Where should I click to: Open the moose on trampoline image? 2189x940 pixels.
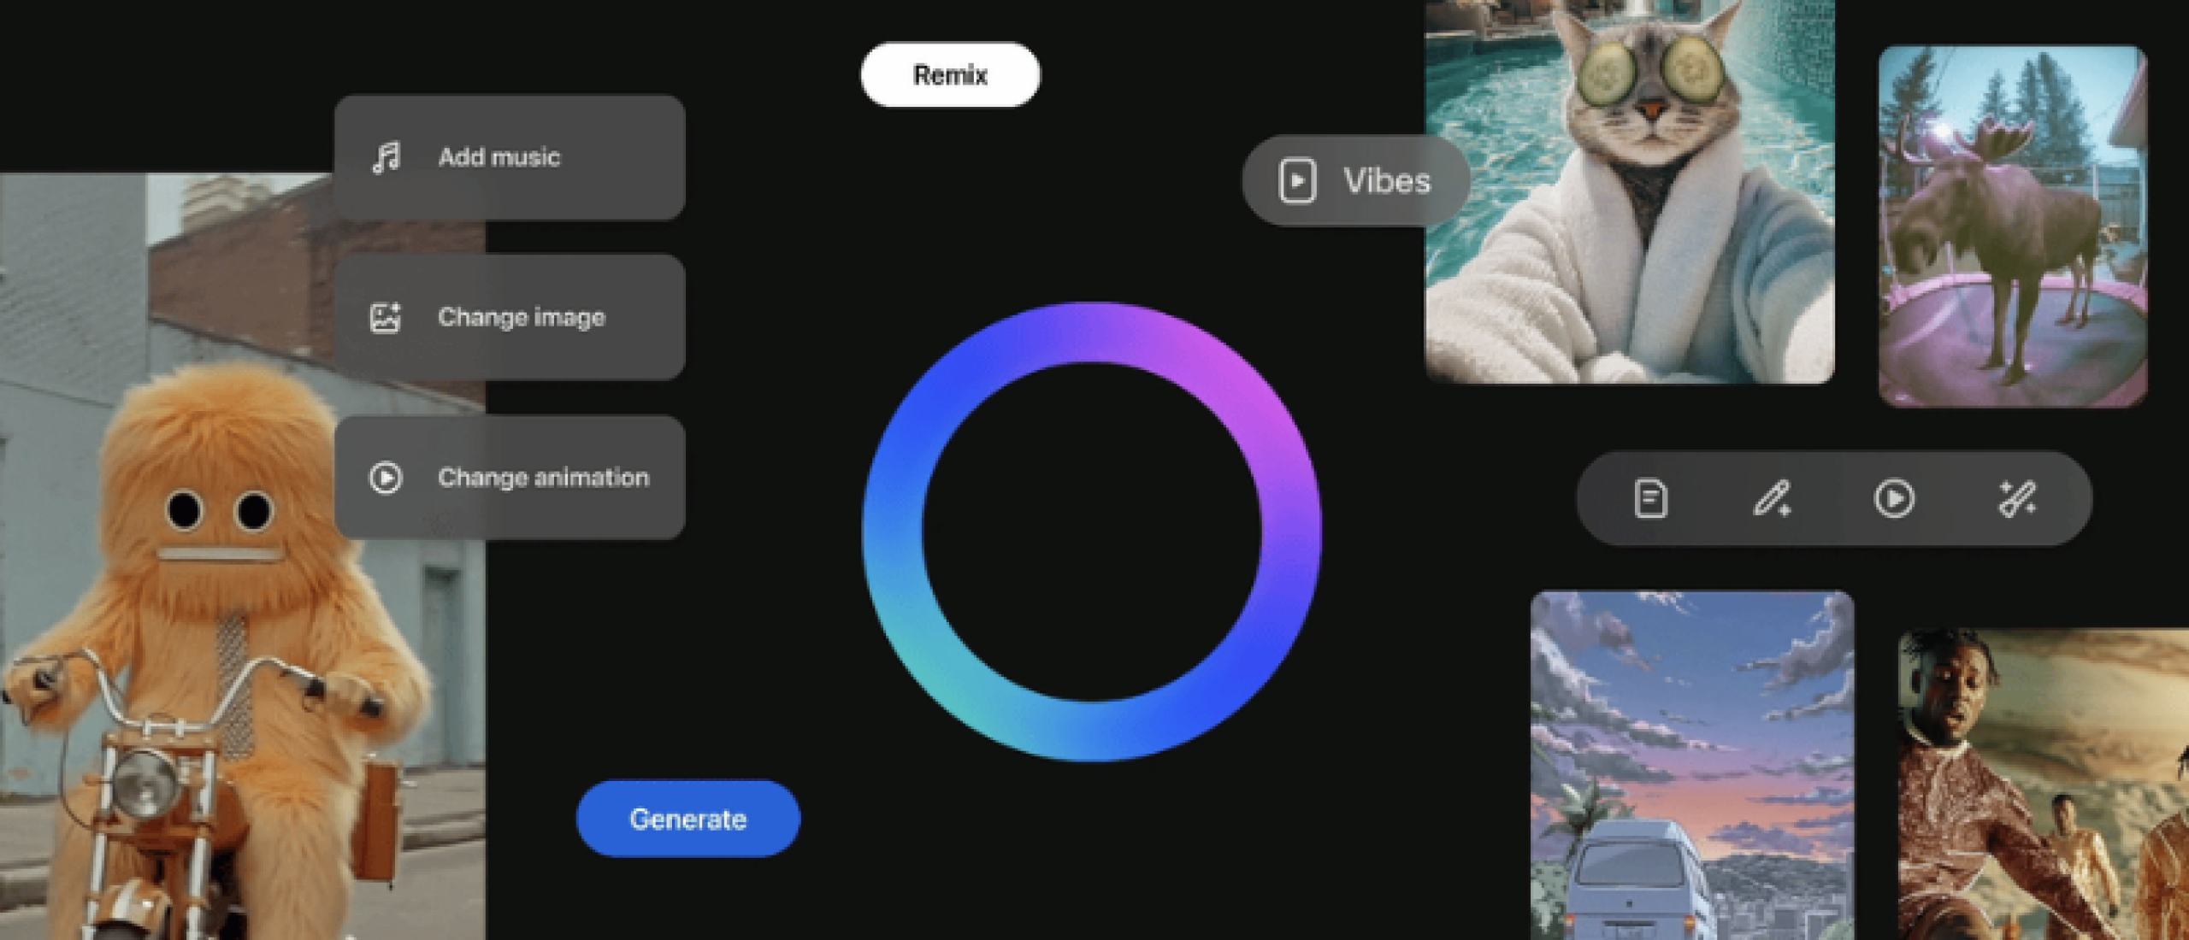(x=2012, y=226)
